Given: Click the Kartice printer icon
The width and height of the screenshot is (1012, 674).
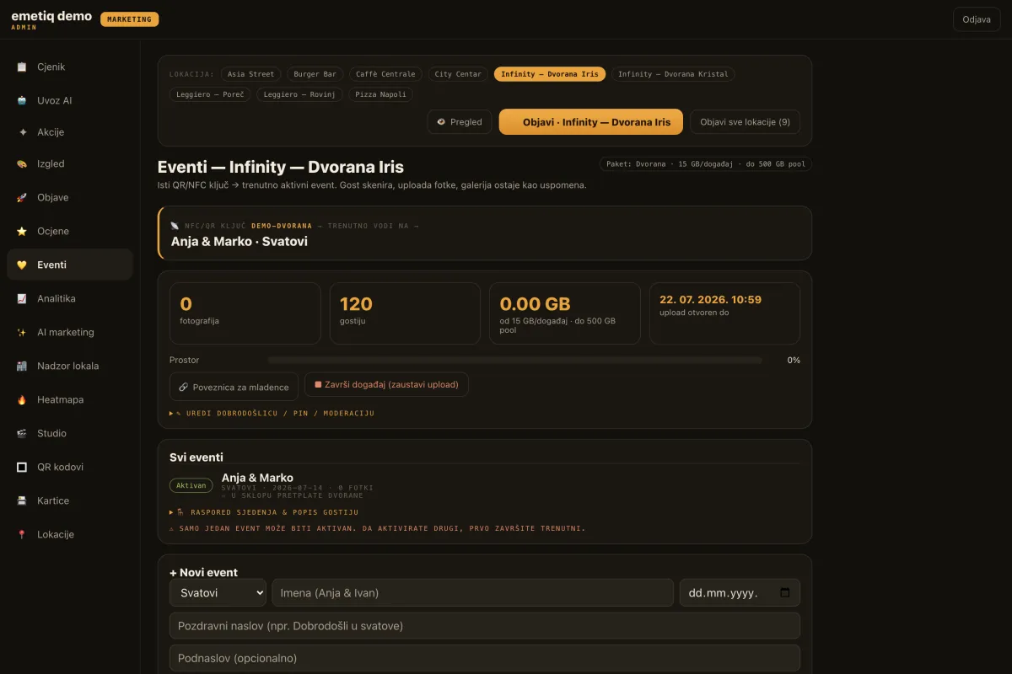Looking at the screenshot, I should (22, 501).
